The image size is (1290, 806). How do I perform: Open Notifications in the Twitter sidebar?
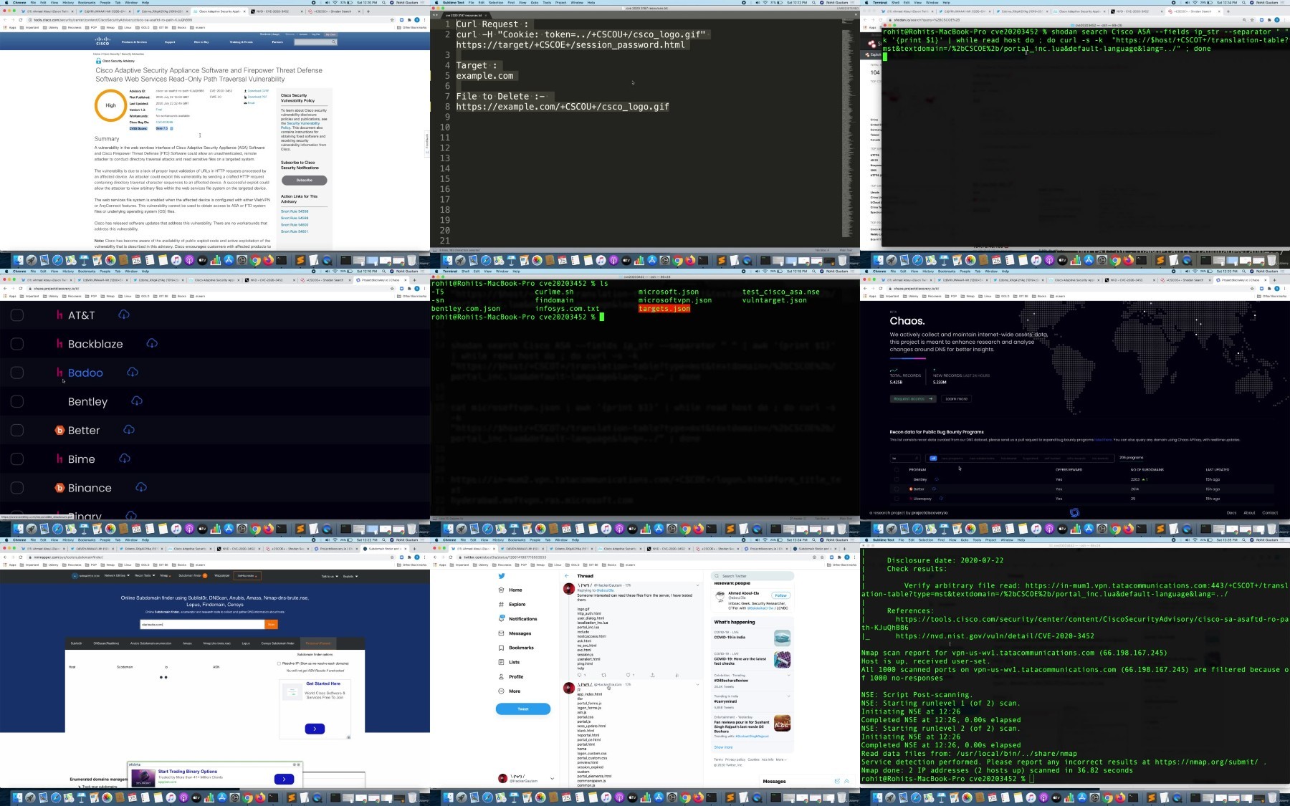(x=517, y=618)
